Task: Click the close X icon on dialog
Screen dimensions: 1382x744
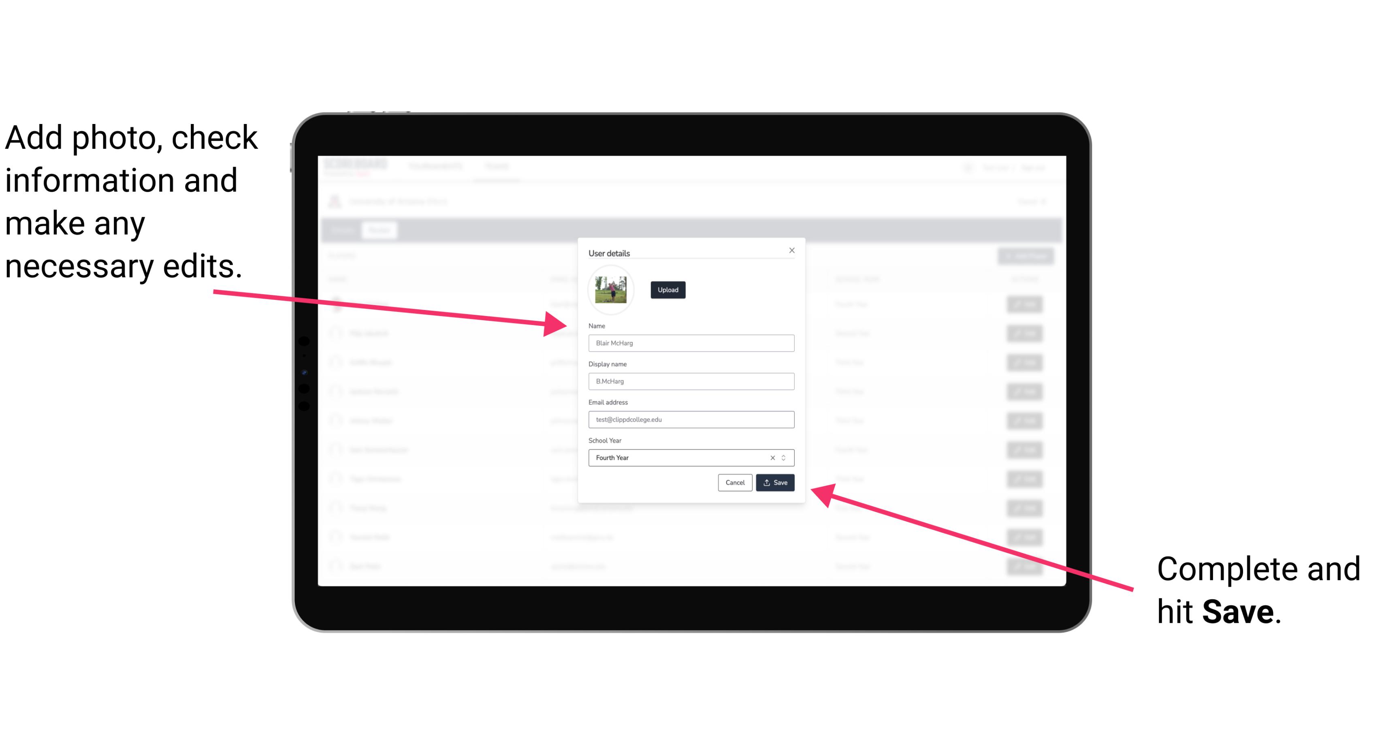Action: pos(791,250)
